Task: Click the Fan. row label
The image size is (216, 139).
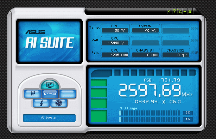Action: 95,53
